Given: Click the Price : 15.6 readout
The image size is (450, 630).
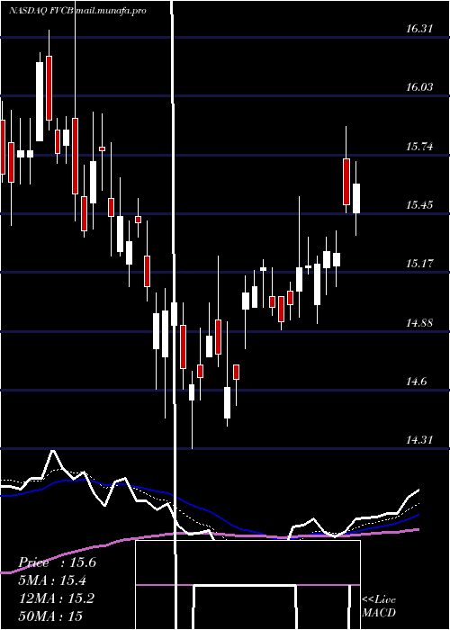Looking at the screenshot, I should pos(58,562).
